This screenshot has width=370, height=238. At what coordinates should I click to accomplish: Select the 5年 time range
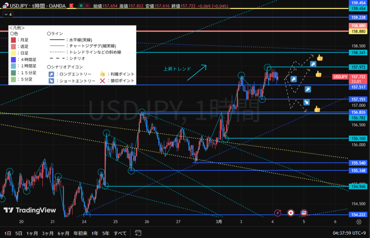coord(106,233)
